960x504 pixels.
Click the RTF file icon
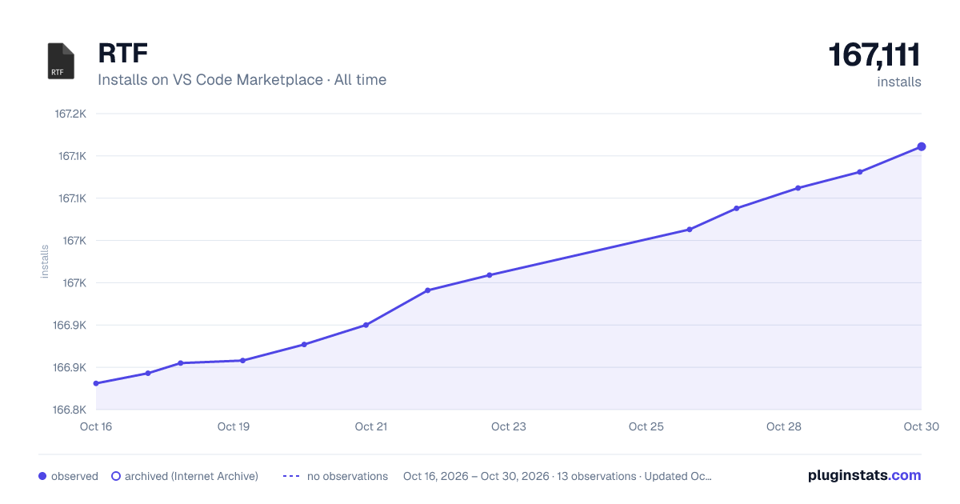(61, 61)
